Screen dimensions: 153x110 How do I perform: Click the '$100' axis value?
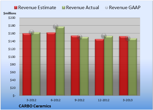coord(12,57)
